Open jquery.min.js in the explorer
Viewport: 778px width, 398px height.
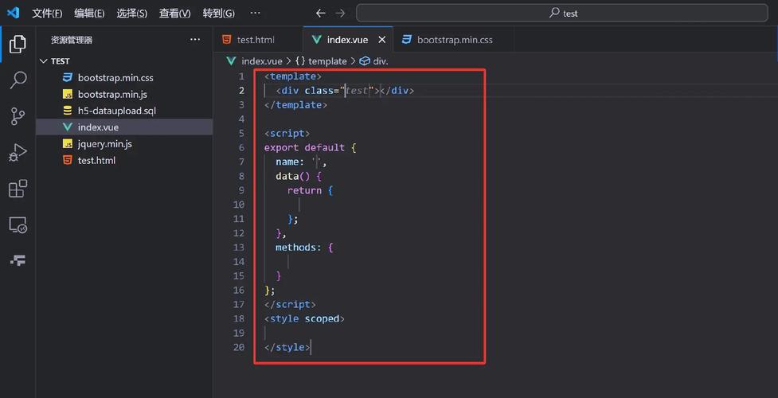click(124, 144)
